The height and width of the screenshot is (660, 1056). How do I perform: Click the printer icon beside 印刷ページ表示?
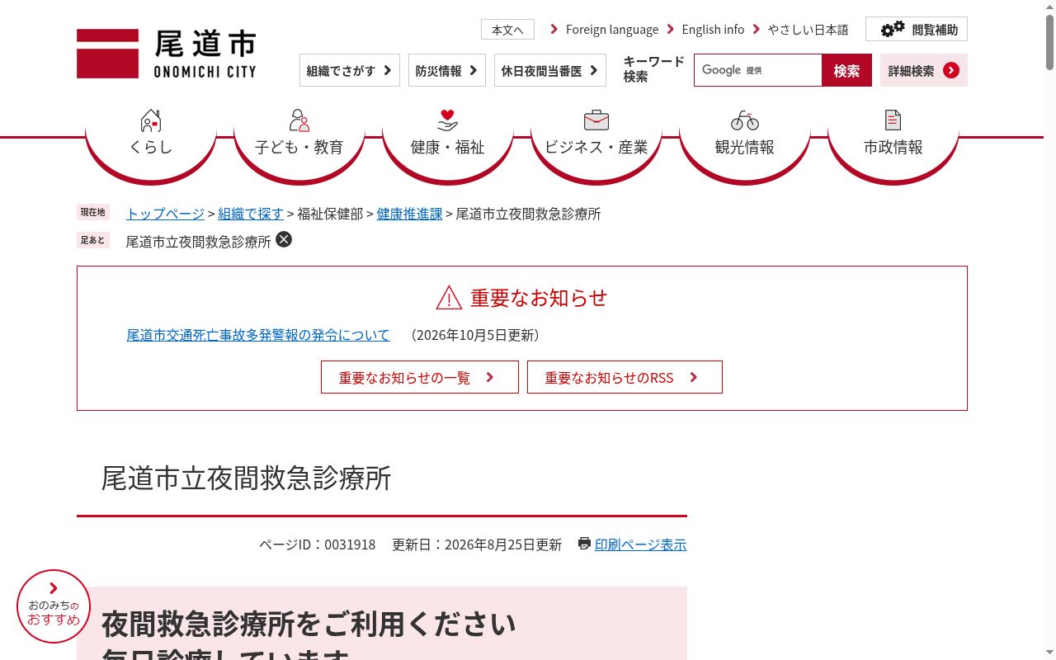coord(584,544)
